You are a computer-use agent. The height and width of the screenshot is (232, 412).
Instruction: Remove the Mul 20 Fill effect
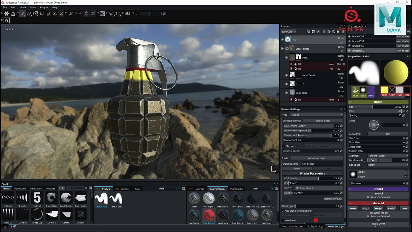(x=344, y=69)
